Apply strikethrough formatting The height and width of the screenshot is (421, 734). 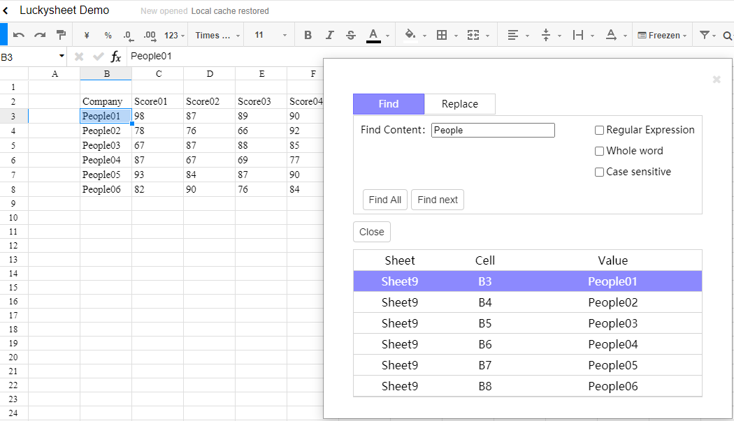pyautogui.click(x=350, y=34)
